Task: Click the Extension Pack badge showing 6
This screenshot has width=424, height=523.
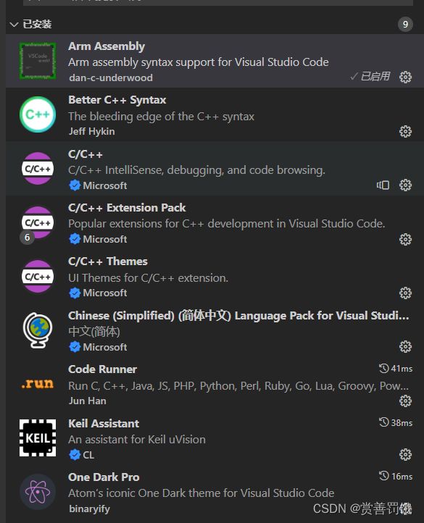Action: coord(27,237)
